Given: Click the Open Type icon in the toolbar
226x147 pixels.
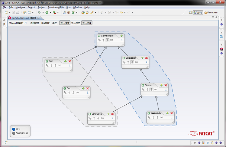Looking at the screenshot, I should tap(83, 13).
